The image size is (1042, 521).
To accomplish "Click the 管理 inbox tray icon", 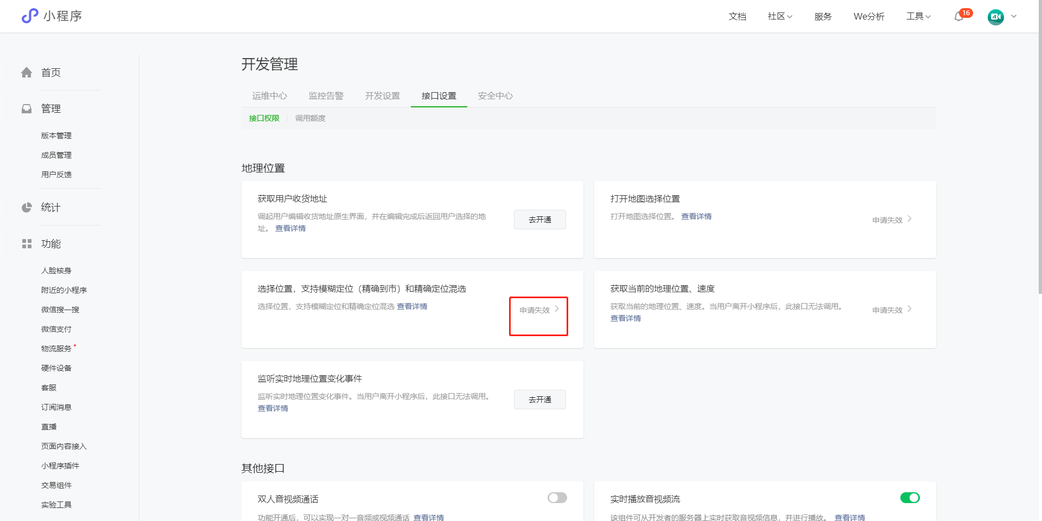I will point(27,109).
